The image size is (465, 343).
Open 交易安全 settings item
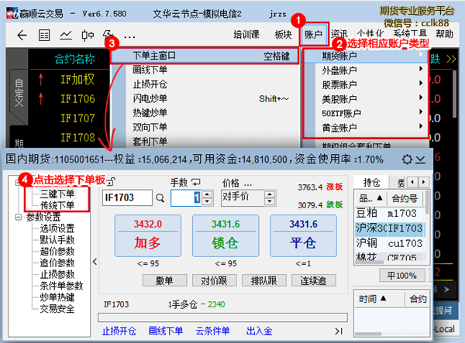point(57,309)
